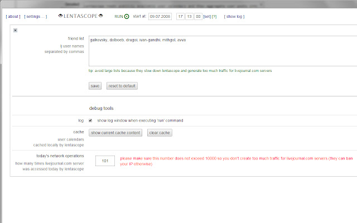Click the network operations count field 101
The height and width of the screenshot is (223, 357).
click(105, 161)
